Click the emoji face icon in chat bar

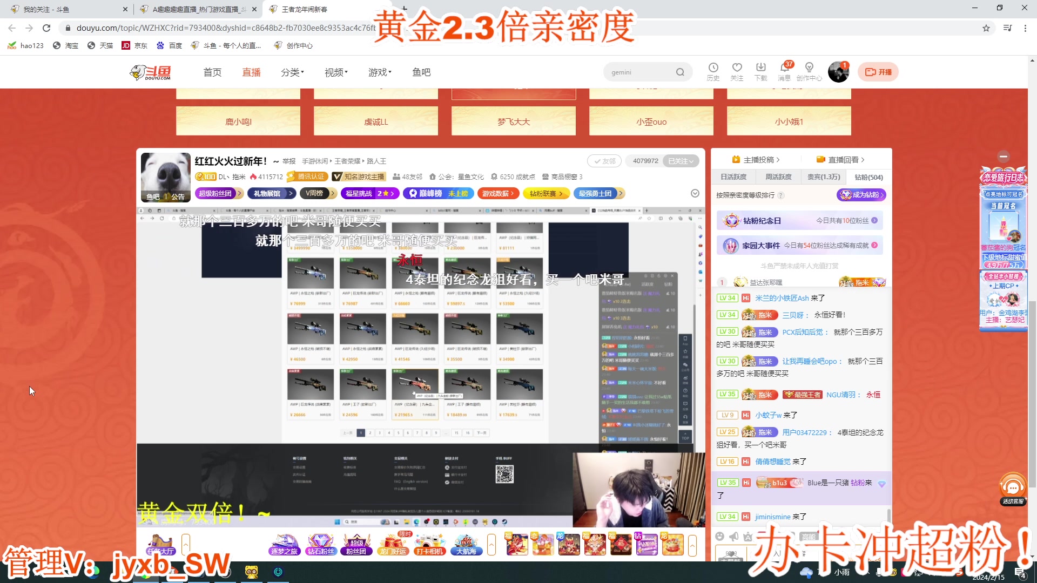point(719,536)
